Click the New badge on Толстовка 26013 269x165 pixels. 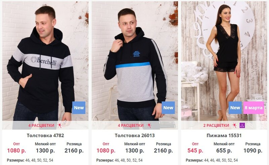pyautogui.click(x=168, y=108)
